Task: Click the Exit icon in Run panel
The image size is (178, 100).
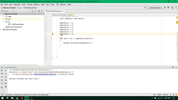Action: (2, 84)
